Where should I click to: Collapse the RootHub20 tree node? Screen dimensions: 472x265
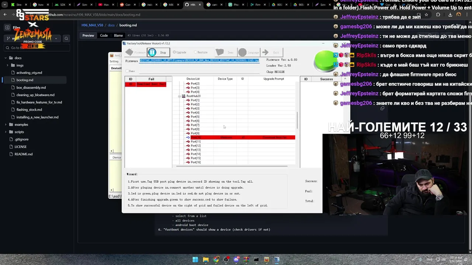(180, 96)
